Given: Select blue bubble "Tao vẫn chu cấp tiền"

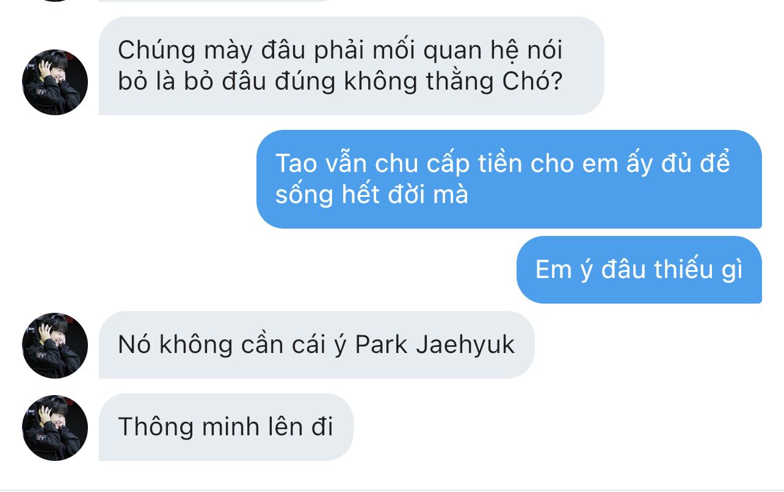Looking at the screenshot, I should click(509, 179).
